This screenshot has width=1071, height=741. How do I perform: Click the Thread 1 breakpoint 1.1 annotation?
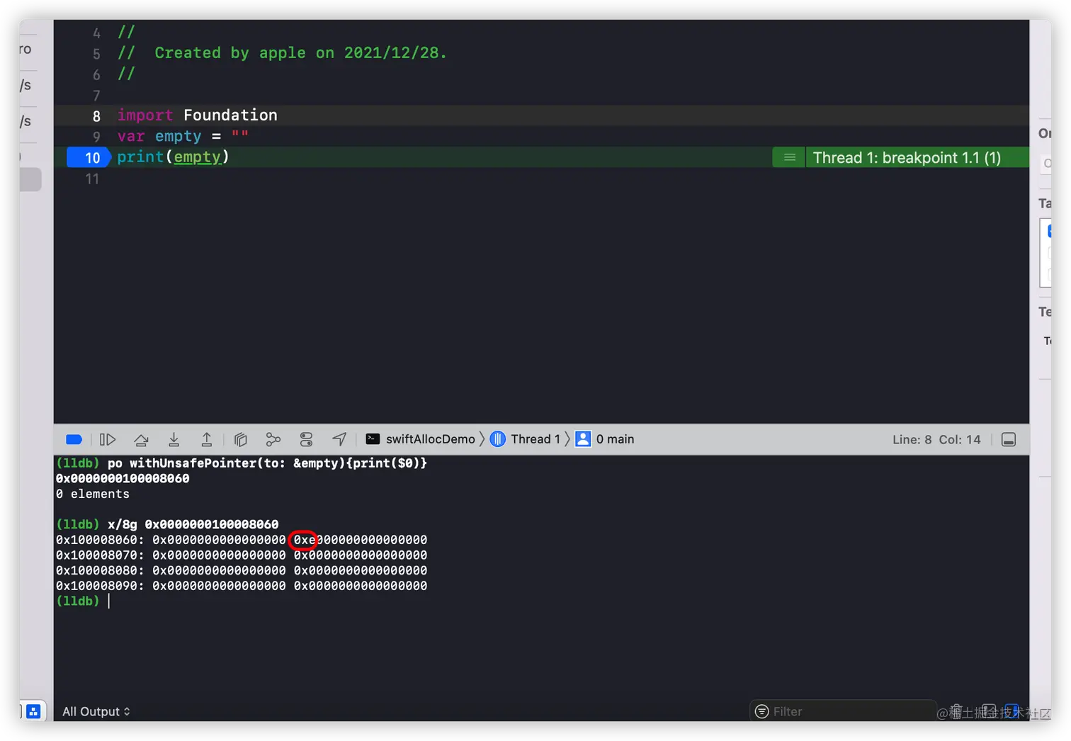coord(907,157)
